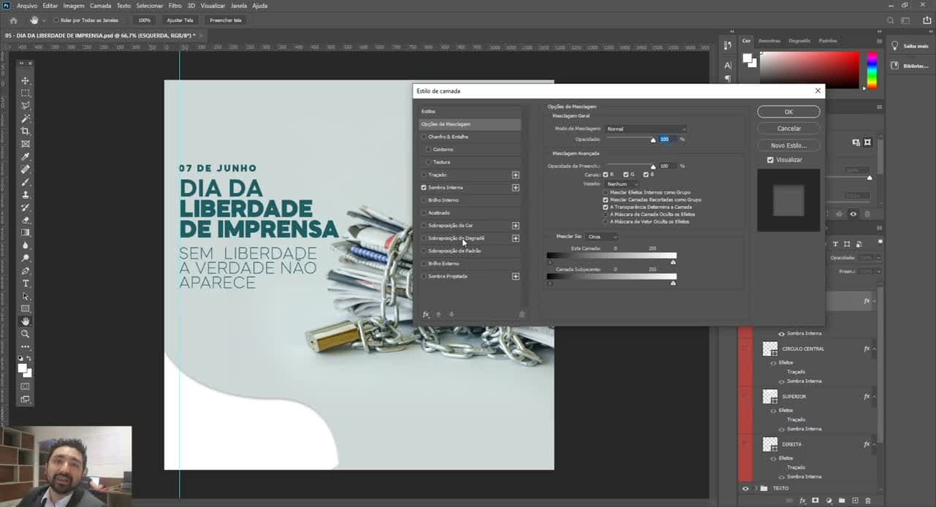Open the Camada menu

101,6
